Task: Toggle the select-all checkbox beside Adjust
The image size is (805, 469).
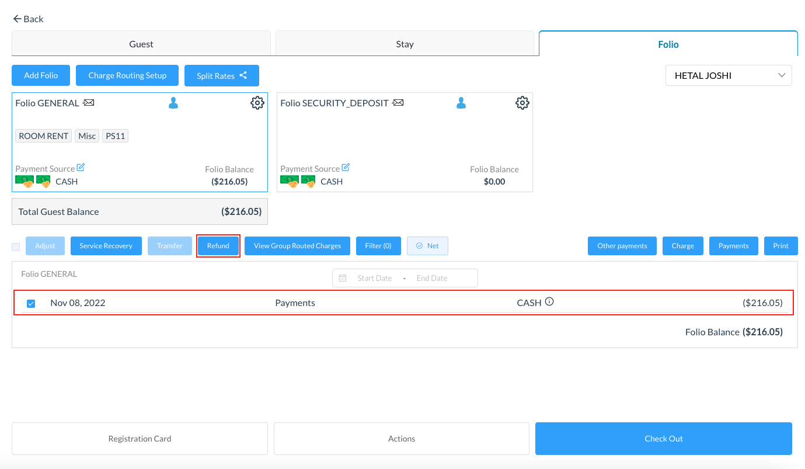Action: pos(16,246)
